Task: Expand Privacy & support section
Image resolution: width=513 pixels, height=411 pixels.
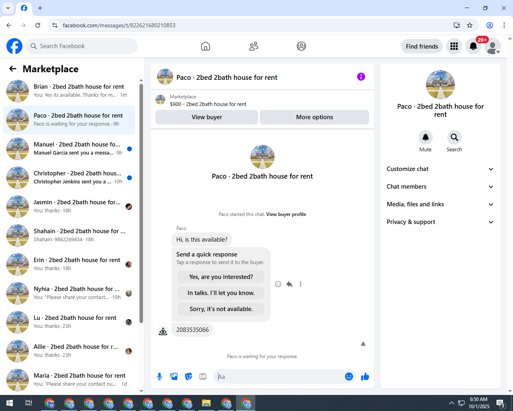Action: 440,222
